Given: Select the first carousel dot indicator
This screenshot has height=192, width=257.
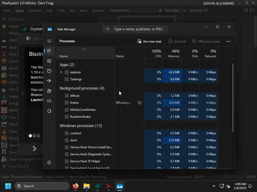Looking at the screenshot, I should [30, 136].
